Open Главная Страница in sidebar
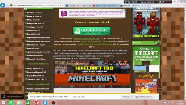 [x=35, y=13]
